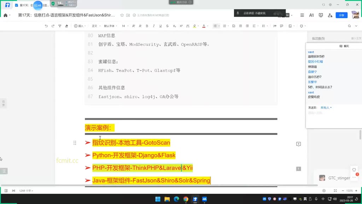Viewport: 362px width, 204px height.
Task: Increase font size with A+ icon
Action: [x=133, y=26]
